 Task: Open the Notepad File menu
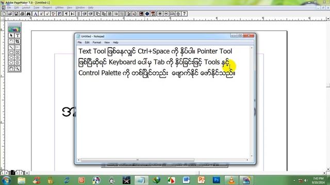pyautogui.click(x=80, y=42)
